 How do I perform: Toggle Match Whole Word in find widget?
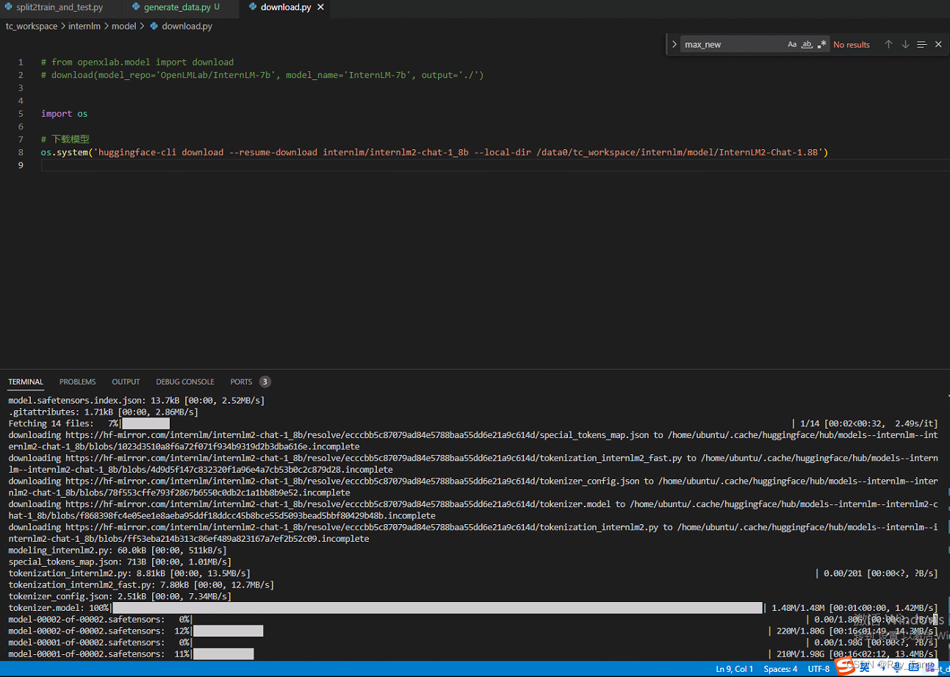pyautogui.click(x=807, y=44)
